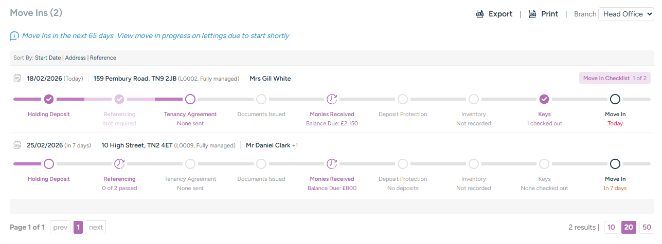Click the Export spreadsheet icon
The image size is (662, 244).
coord(480,14)
